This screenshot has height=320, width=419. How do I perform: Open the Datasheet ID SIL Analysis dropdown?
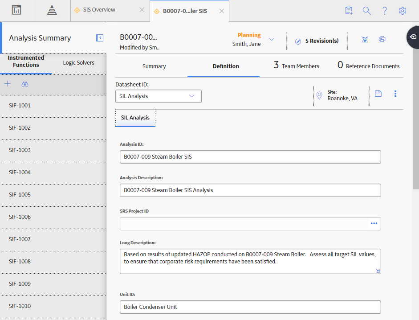click(159, 96)
